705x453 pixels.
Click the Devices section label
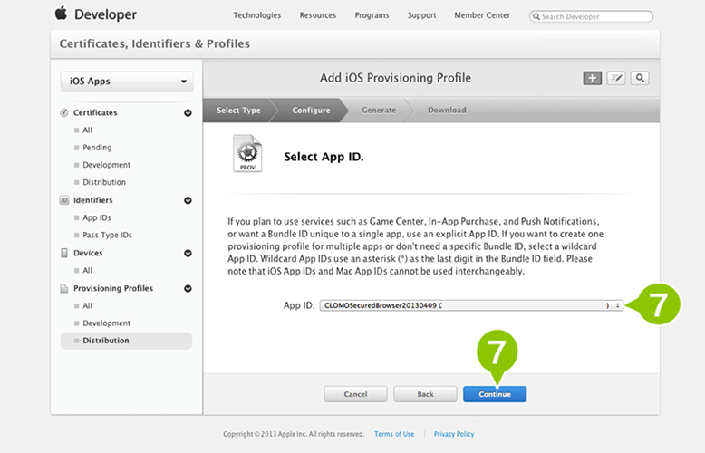tap(88, 253)
